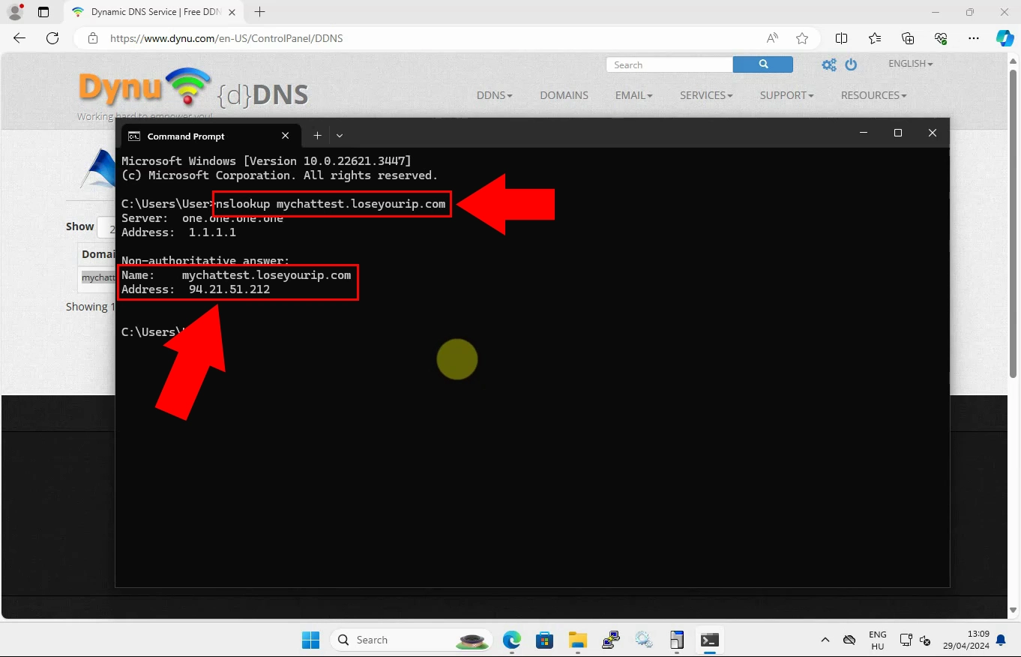Open network and volume quick settings
The width and height of the screenshot is (1021, 657).
tap(915, 640)
